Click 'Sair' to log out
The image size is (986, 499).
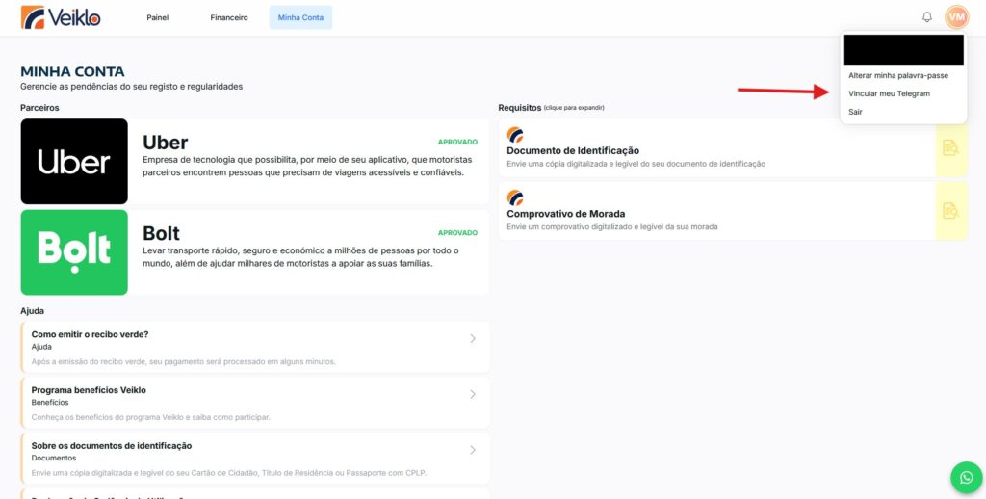[856, 112]
